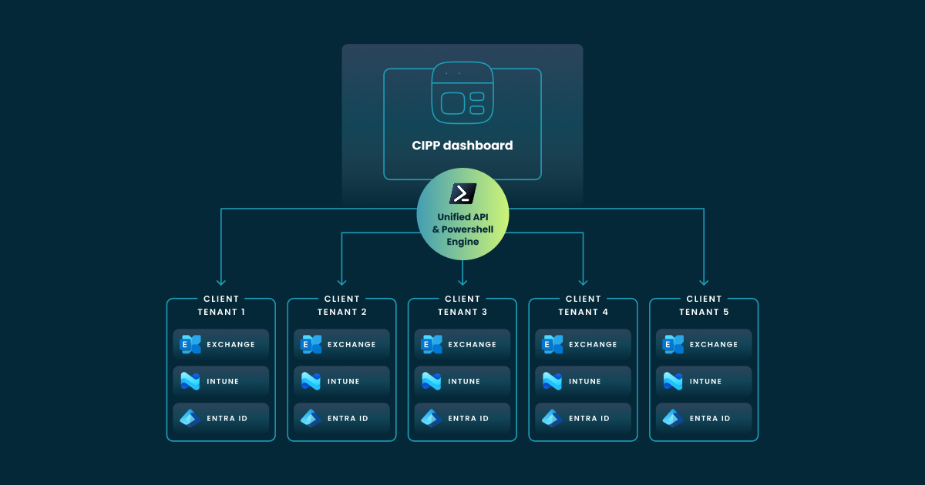Open the Client Tenant 1 panel
Screen dimensions: 925x485
(220, 369)
